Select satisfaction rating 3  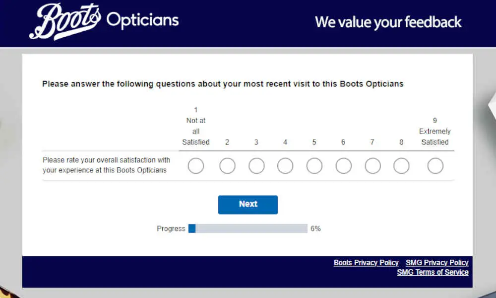[256, 166]
